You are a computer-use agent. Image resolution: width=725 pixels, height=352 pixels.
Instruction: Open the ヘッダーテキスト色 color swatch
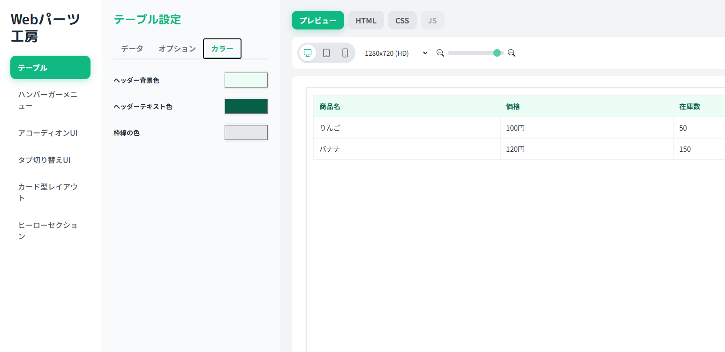click(246, 106)
